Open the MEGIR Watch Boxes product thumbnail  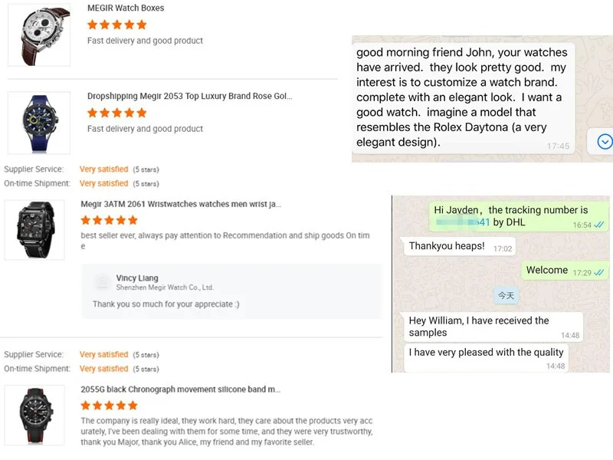39,35
